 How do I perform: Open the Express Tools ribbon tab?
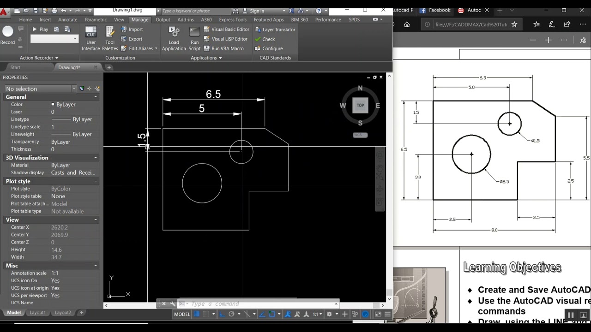click(233, 19)
